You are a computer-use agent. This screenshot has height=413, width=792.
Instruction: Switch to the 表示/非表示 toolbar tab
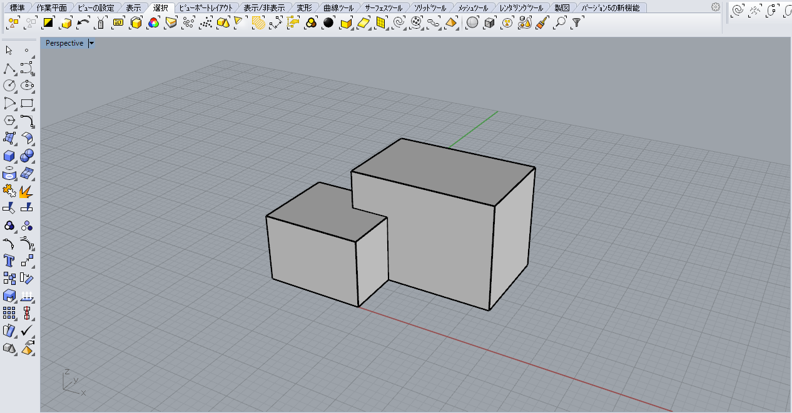264,8
